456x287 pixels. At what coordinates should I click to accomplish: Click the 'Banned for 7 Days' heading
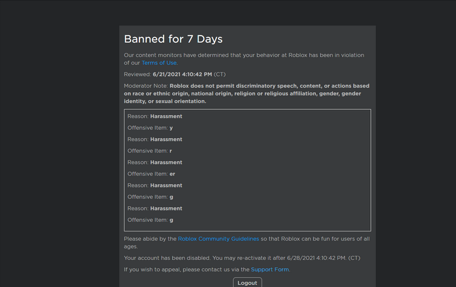point(173,39)
